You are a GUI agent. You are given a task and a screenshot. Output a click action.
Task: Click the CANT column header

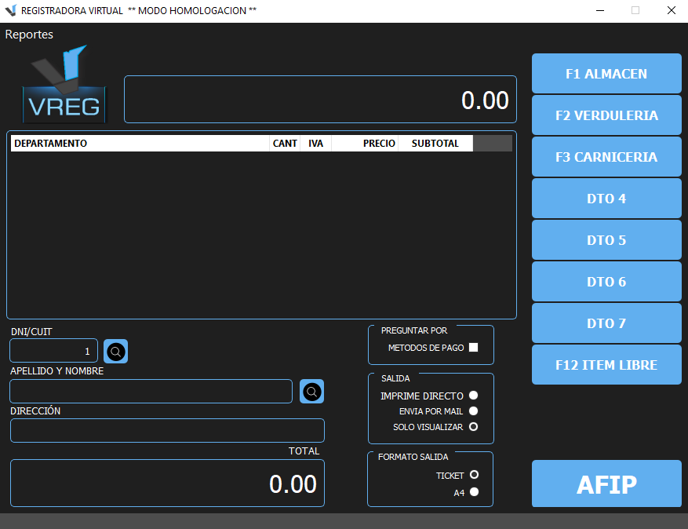(285, 143)
